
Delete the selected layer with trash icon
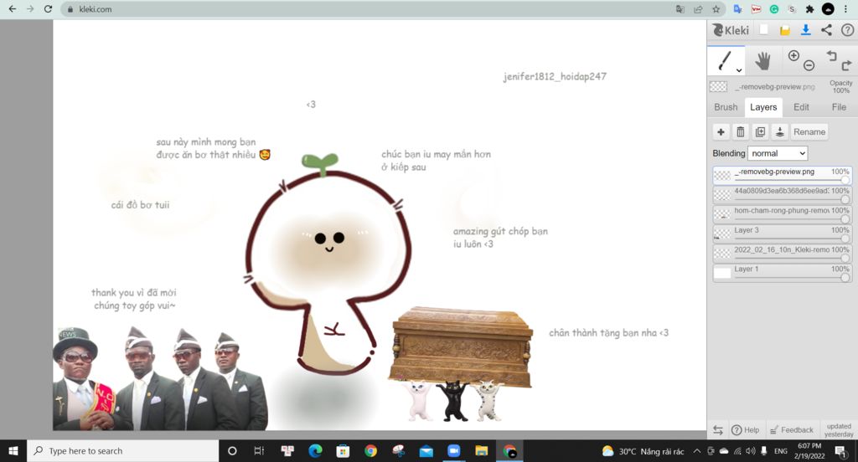point(741,131)
